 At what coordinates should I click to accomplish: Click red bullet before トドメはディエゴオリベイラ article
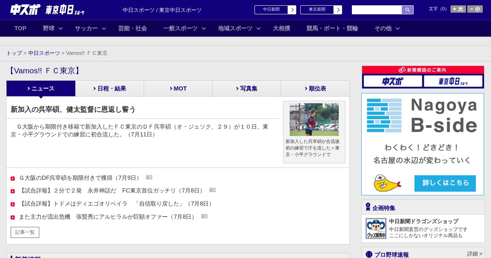coord(13,204)
